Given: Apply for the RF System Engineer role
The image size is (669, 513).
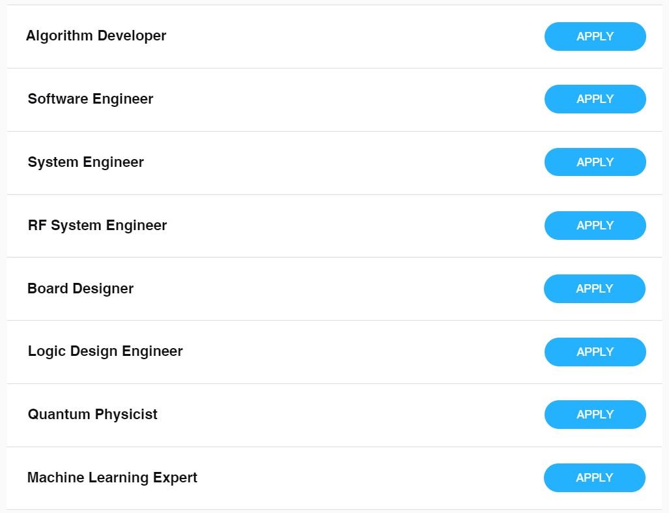Looking at the screenshot, I should click(595, 226).
